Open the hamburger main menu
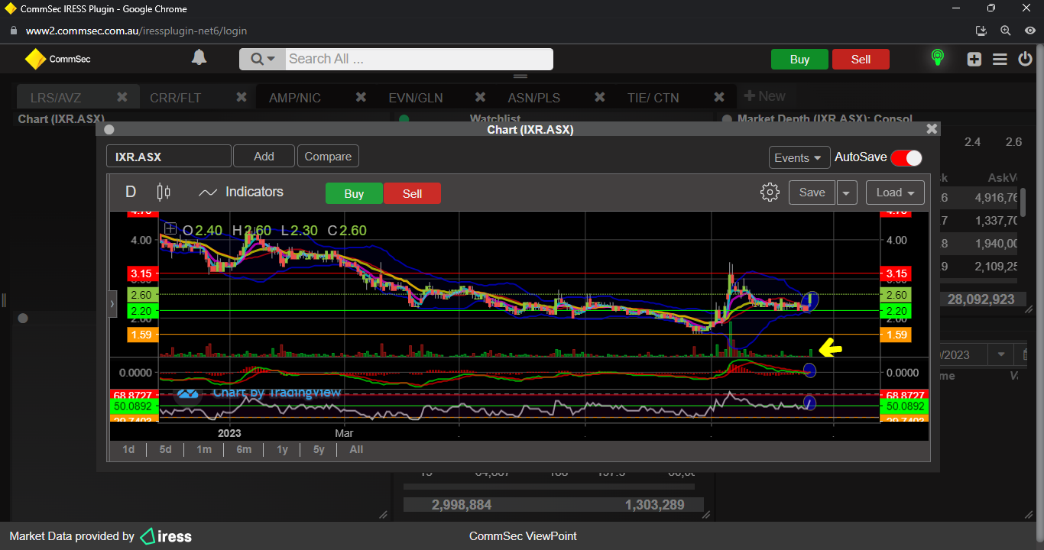Image resolution: width=1044 pixels, height=550 pixels. pos(1000,60)
